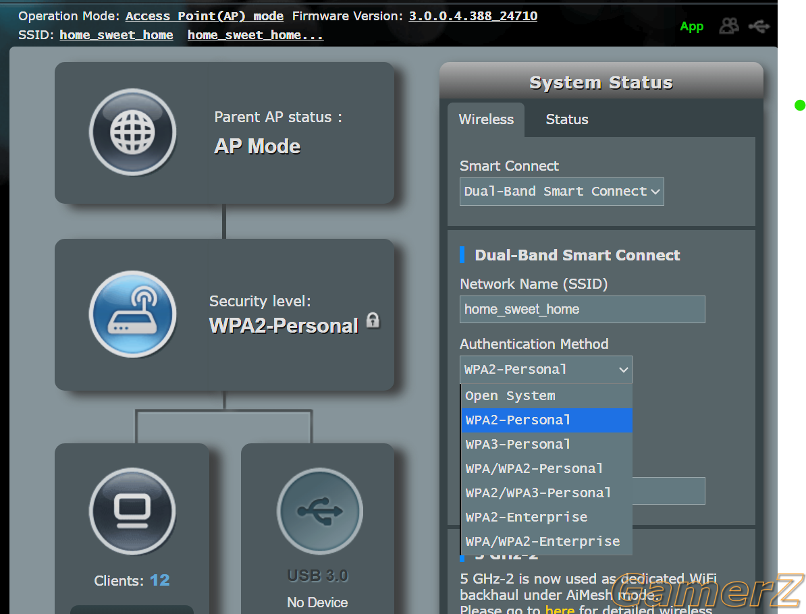The width and height of the screenshot is (806, 614).
Task: Select the blue wireless router icon
Action: pyautogui.click(x=132, y=314)
